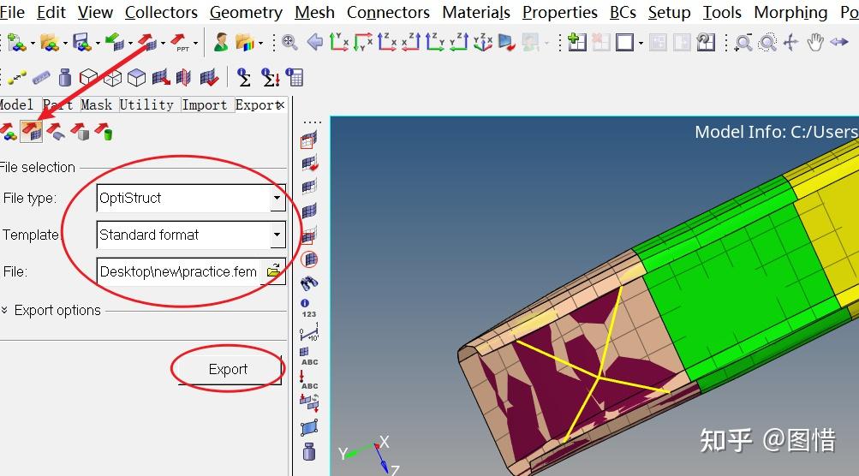The width and height of the screenshot is (859, 476).
Task: Click the File path input field
Action: click(x=180, y=271)
